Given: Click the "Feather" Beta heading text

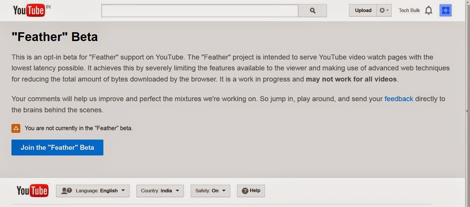Looking at the screenshot, I should tap(55, 37).
